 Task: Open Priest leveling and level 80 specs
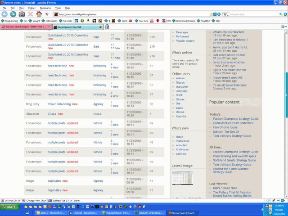point(234,156)
